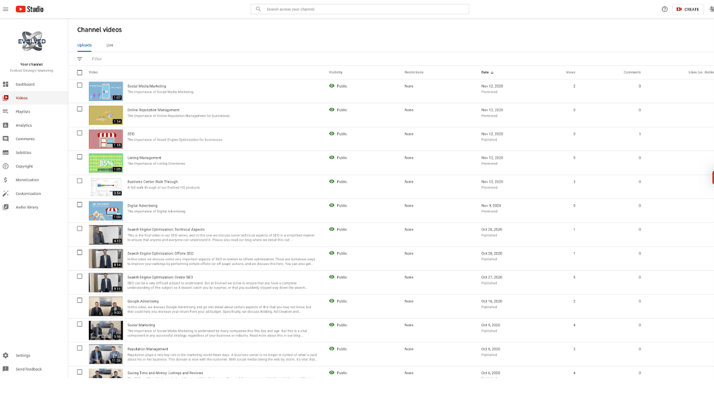Click the Settings gear icon
Image resolution: width=714 pixels, height=405 pixels.
click(5, 355)
